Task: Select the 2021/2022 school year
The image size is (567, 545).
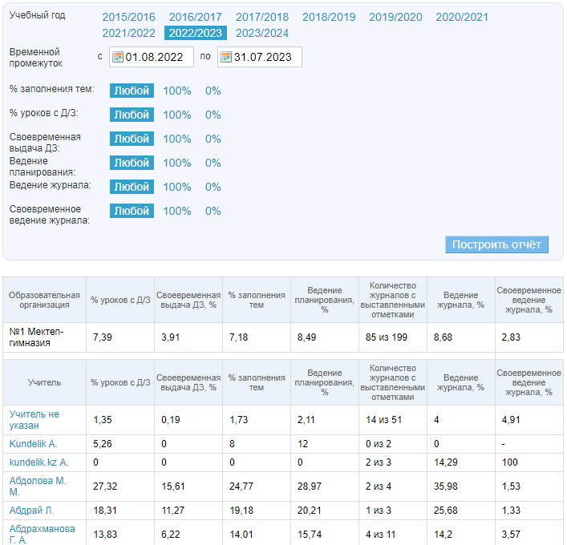Action: pyautogui.click(x=128, y=33)
